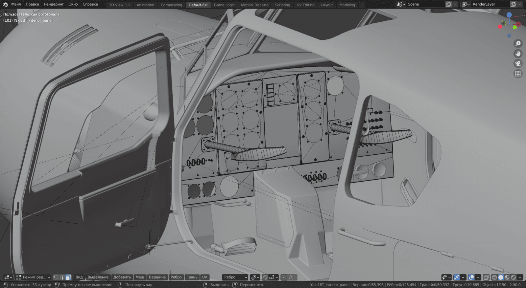Open the Грань header menu
This screenshot has height=288, width=526.
192,277
